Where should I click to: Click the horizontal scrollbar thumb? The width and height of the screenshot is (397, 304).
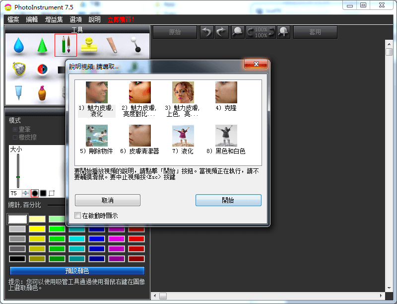pyautogui.click(x=163, y=296)
